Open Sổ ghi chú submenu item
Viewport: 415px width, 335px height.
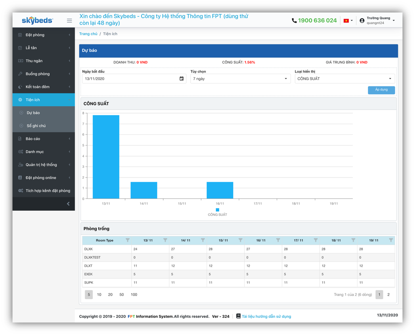pyautogui.click(x=36, y=126)
